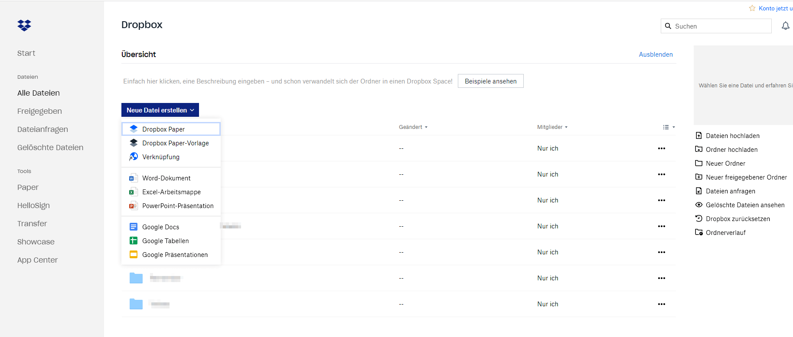
Task: Click the Dropbox zurücksetzen icon
Action: click(698, 218)
